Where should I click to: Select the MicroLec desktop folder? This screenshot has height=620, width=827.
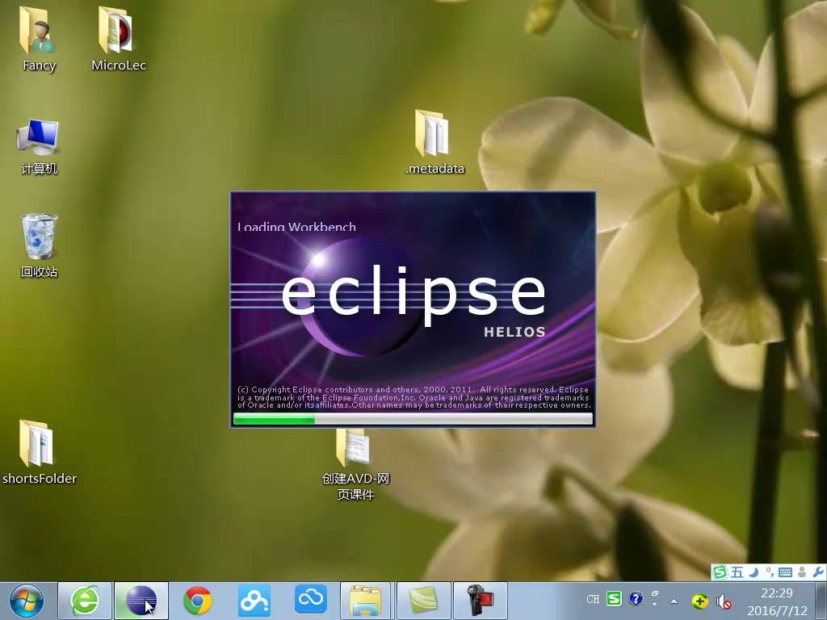click(x=118, y=39)
